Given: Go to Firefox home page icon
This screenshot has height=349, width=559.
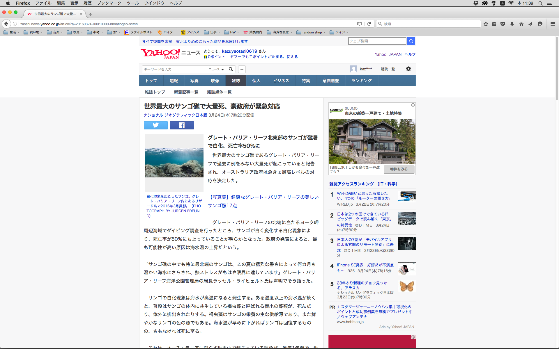Looking at the screenshot, I should 521,24.
